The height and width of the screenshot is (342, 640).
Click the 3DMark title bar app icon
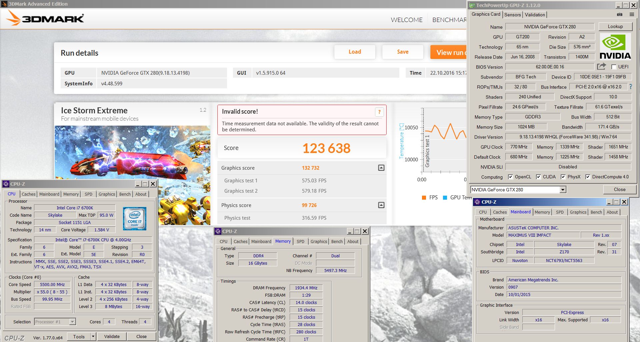click(4, 4)
